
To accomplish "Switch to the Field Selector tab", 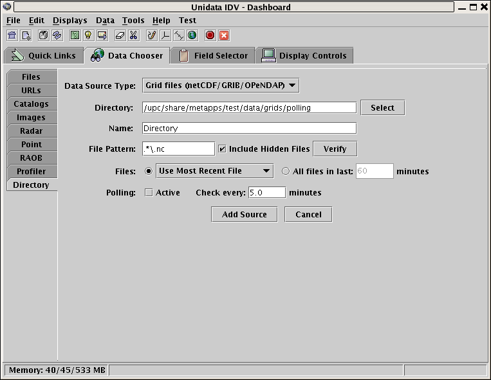I will click(214, 56).
